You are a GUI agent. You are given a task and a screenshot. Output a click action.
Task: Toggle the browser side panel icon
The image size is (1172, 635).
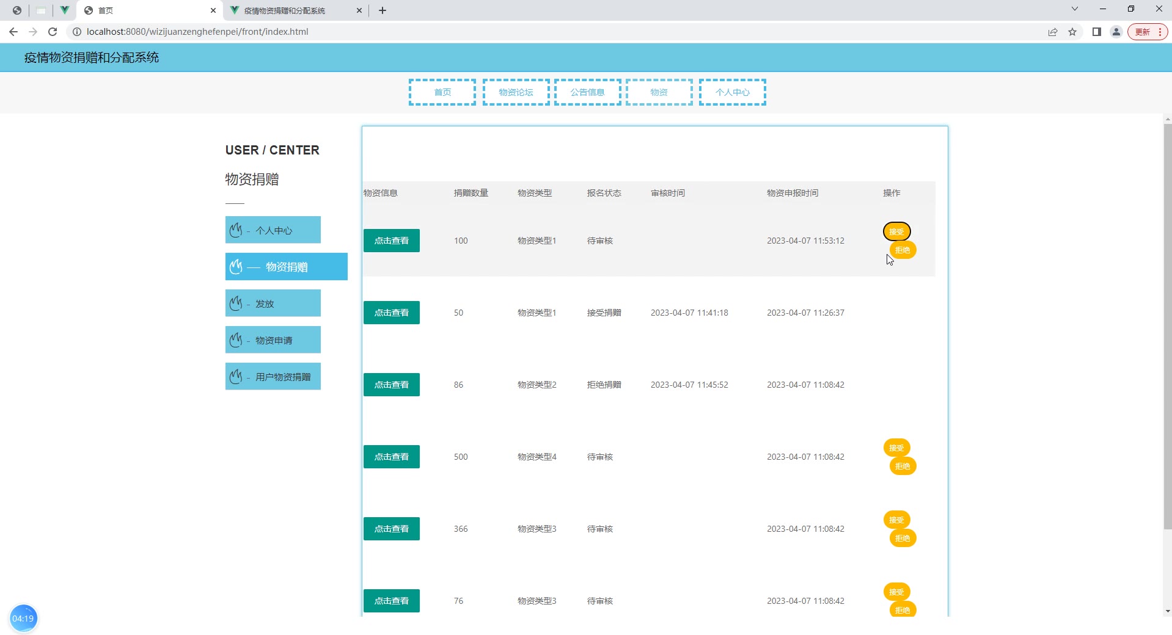(1097, 32)
